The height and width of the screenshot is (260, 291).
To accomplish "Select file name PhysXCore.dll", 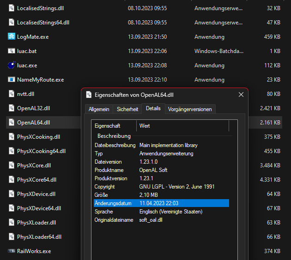I will [x=34, y=165].
